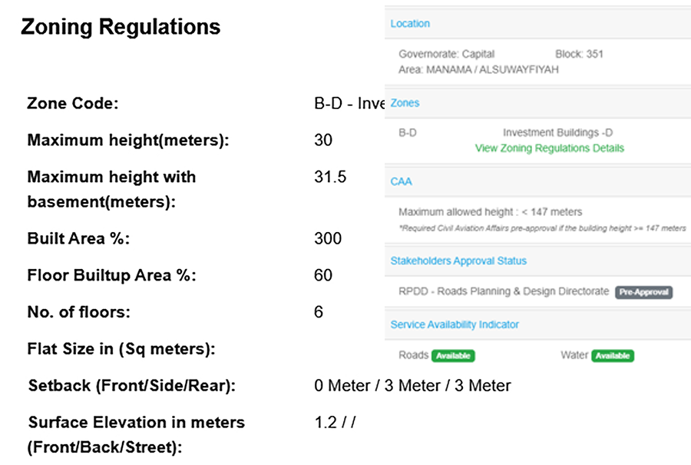Click the Maximum height value 30

pyautogui.click(x=323, y=141)
